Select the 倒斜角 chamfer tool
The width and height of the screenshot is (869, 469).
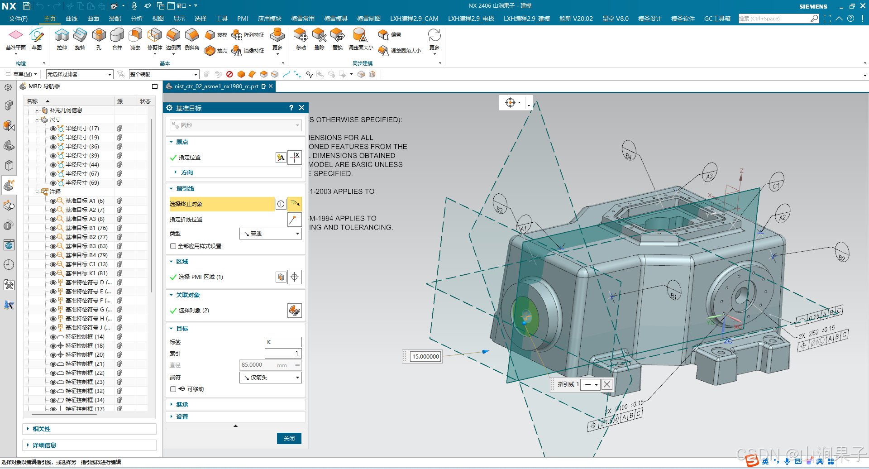[x=192, y=39]
